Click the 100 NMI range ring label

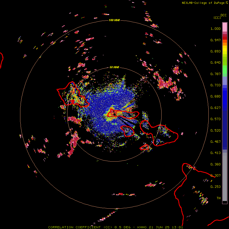coord(114,20)
